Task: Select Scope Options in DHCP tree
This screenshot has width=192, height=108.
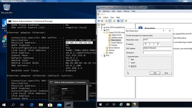Action: [x=117, y=43]
